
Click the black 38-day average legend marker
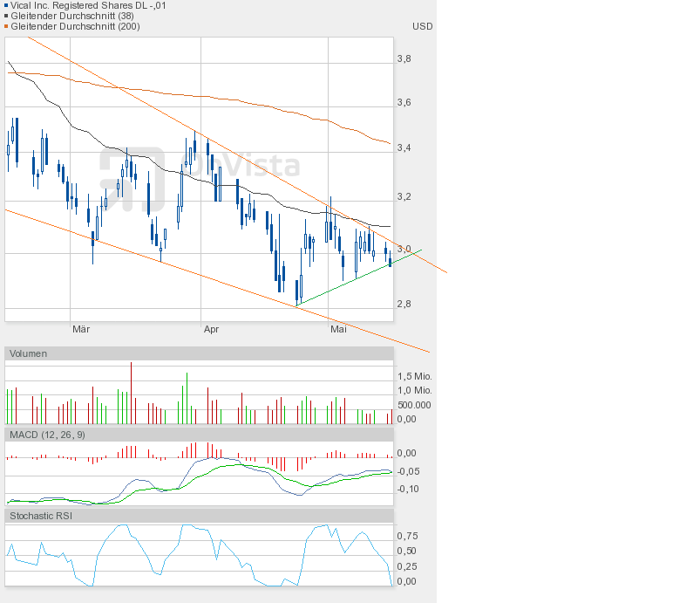[6, 16]
